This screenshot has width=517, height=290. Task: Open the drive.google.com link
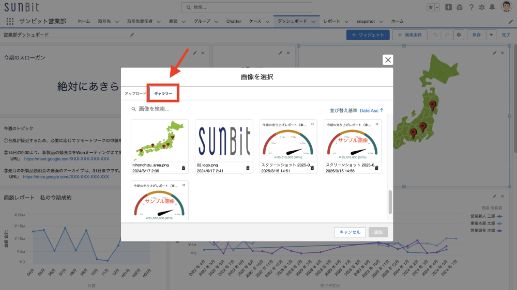coord(66,177)
